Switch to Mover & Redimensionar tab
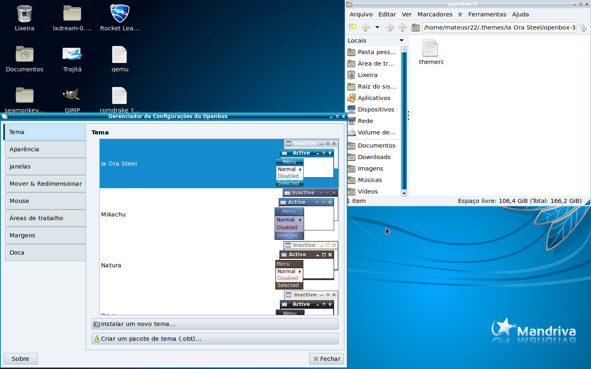The image size is (591, 369). coord(46,184)
